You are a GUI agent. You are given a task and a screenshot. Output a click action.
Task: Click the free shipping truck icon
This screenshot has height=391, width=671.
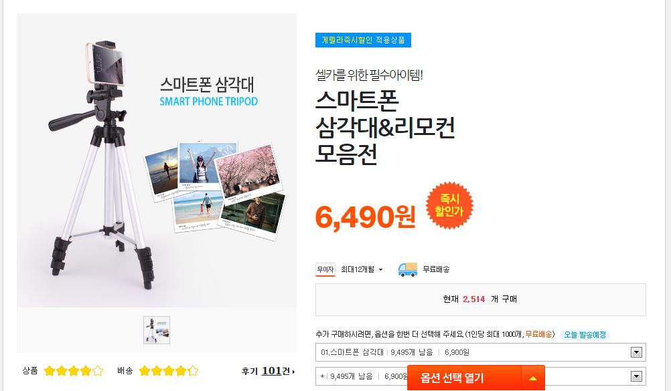pyautogui.click(x=407, y=269)
